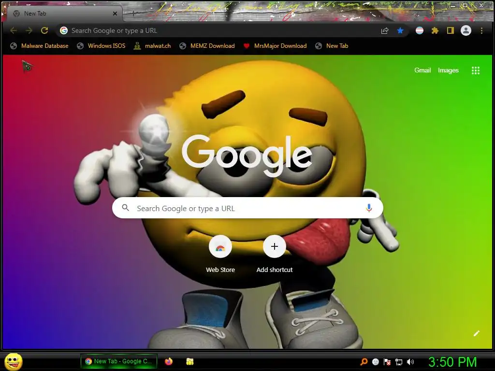495x371 pixels.
Task: Customize page with pencil icon
Action: point(476,333)
